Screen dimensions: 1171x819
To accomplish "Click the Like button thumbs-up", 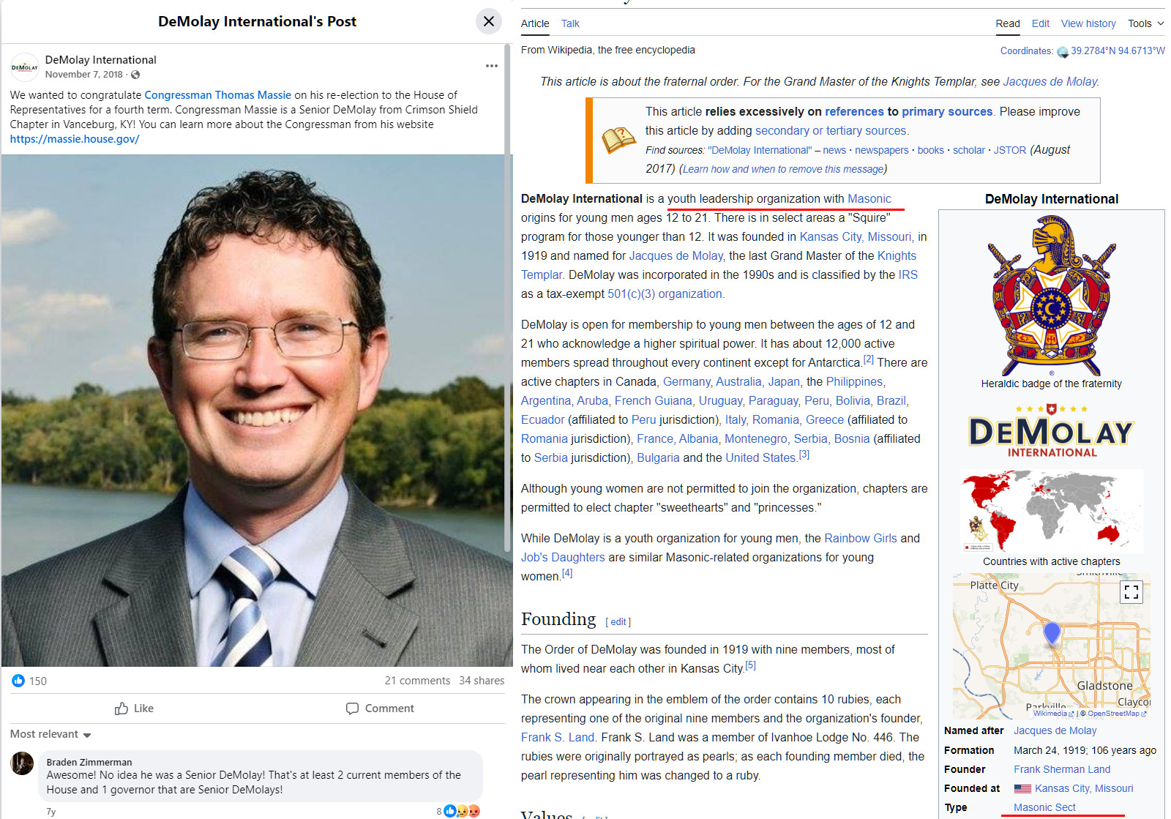I will click(x=135, y=708).
